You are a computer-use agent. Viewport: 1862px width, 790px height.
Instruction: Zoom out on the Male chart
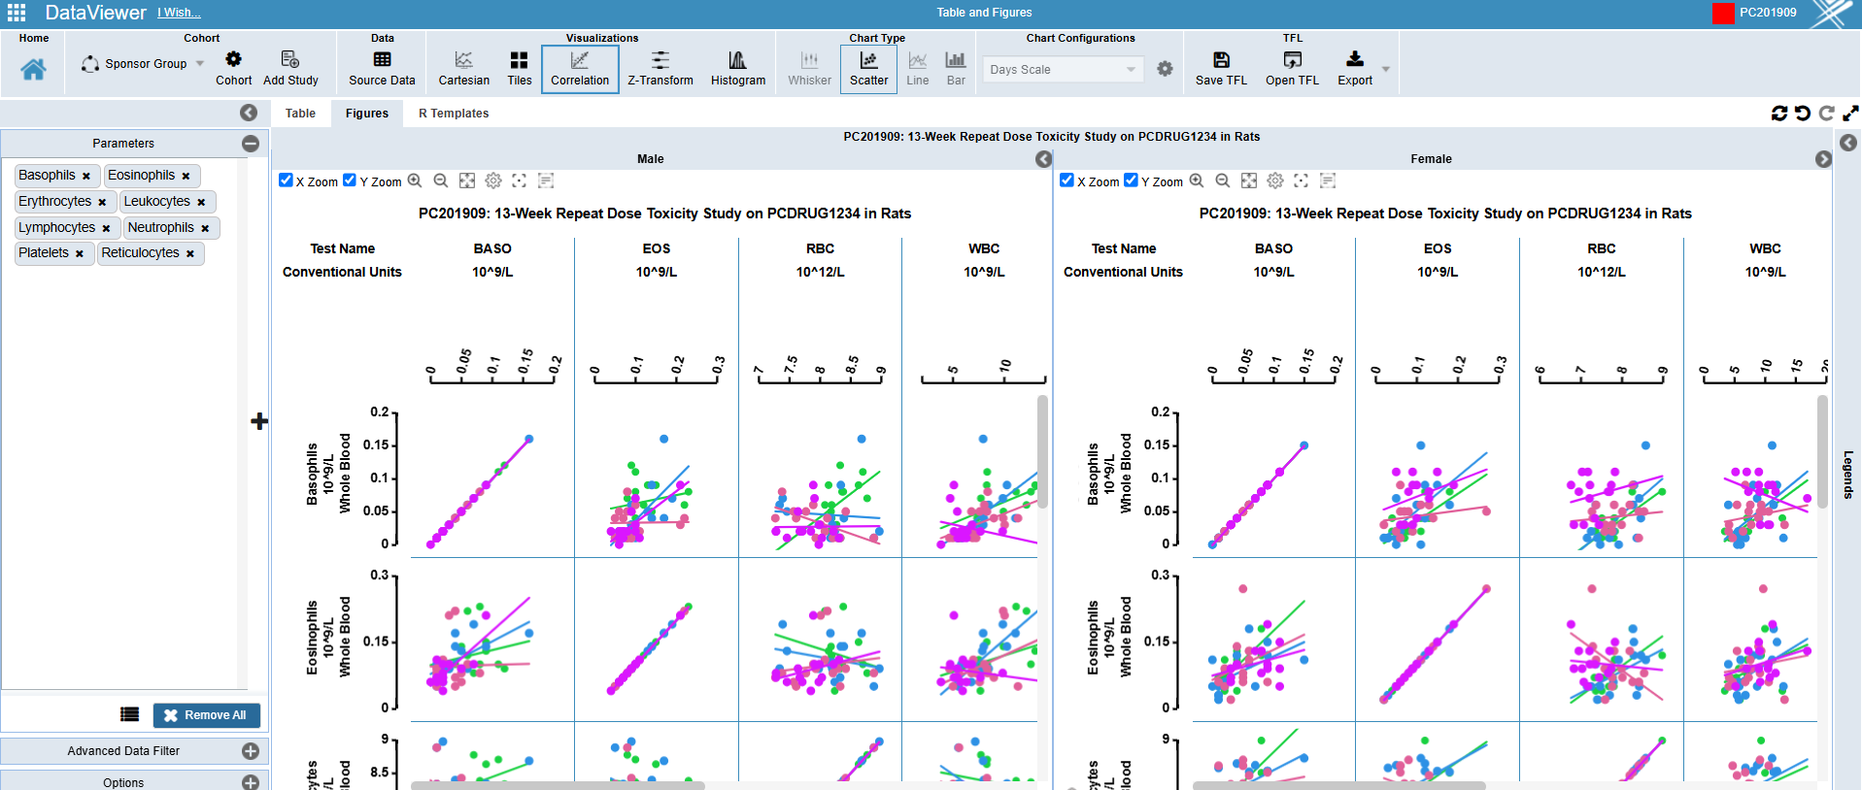click(x=441, y=181)
